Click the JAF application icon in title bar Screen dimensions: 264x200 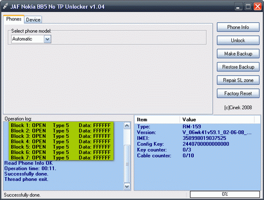point(5,6)
